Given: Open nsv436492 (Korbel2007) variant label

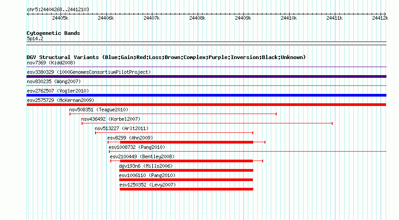Looking at the screenshot, I should [111, 119].
